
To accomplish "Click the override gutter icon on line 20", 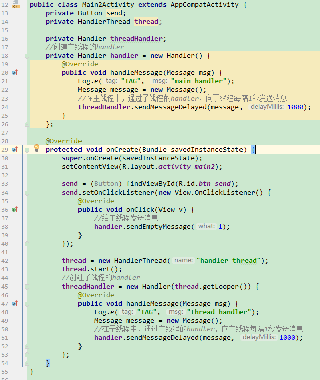I will [x=15, y=72].
